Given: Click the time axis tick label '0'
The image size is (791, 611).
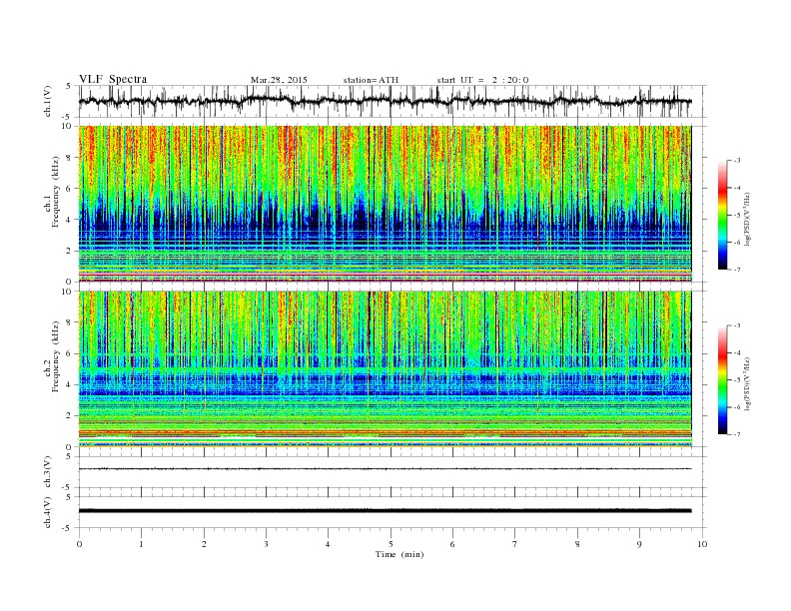Looking at the screenshot, I should 79,544.
